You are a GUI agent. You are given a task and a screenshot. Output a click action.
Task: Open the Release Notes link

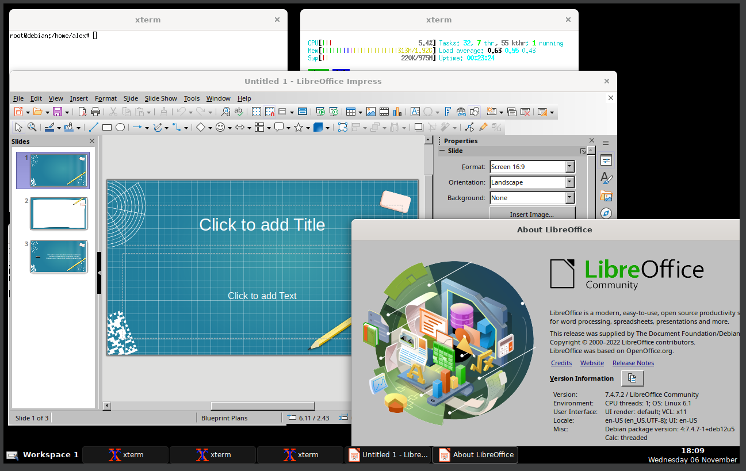coord(633,363)
